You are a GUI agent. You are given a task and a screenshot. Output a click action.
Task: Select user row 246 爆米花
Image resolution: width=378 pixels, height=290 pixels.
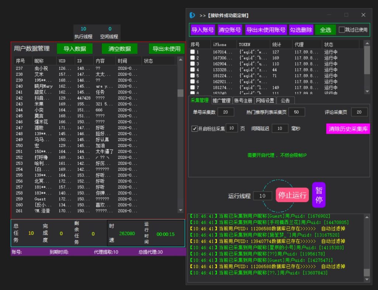95,122
